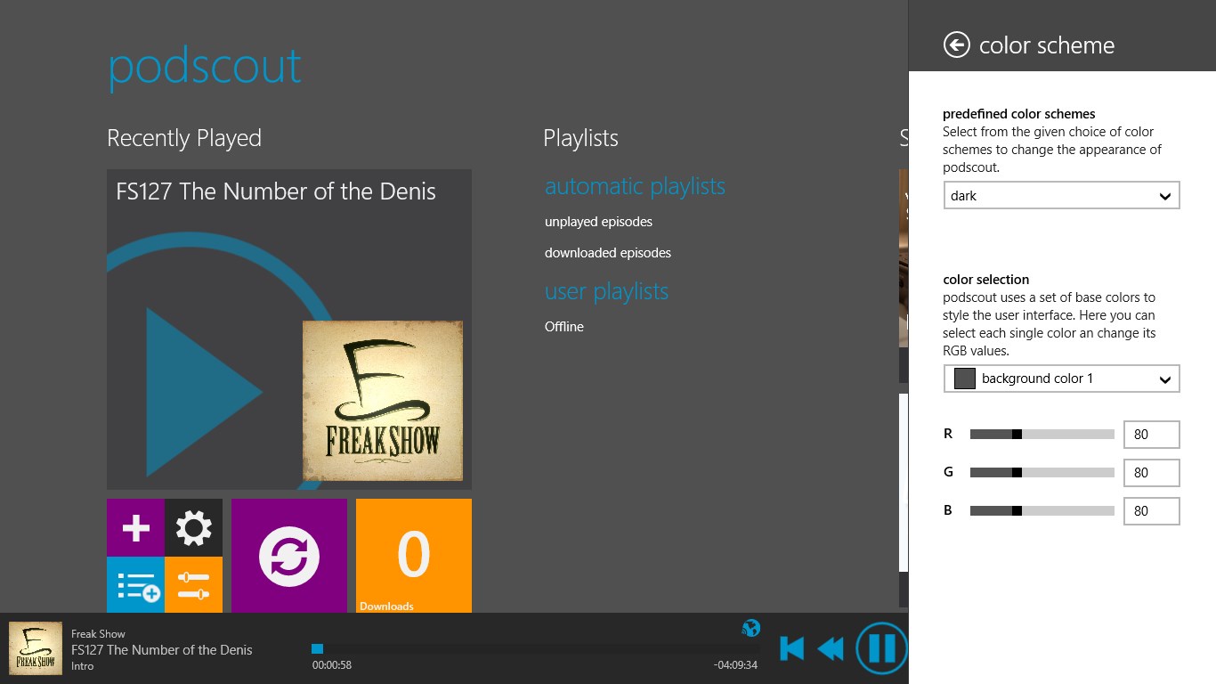Click the add podcast plus tile
The height and width of the screenshot is (684, 1216).
click(135, 528)
